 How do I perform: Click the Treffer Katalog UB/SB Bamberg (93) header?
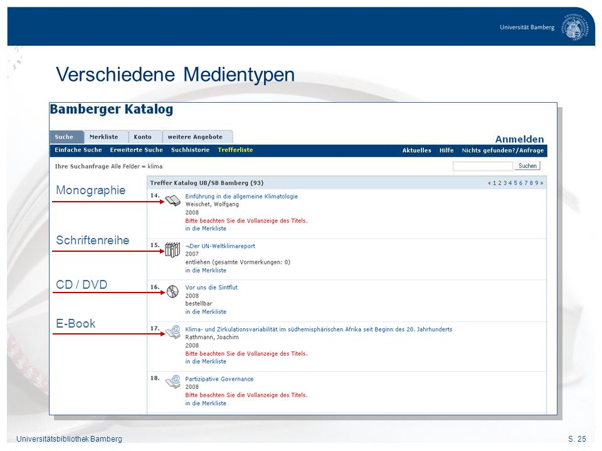[x=206, y=184]
